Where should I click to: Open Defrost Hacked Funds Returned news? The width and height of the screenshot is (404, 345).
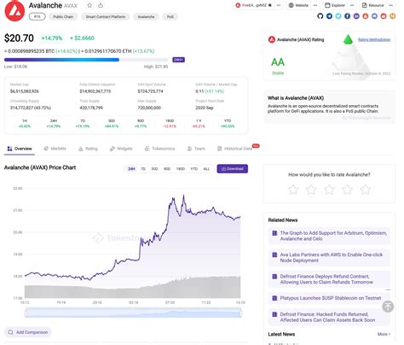pyautogui.click(x=329, y=317)
